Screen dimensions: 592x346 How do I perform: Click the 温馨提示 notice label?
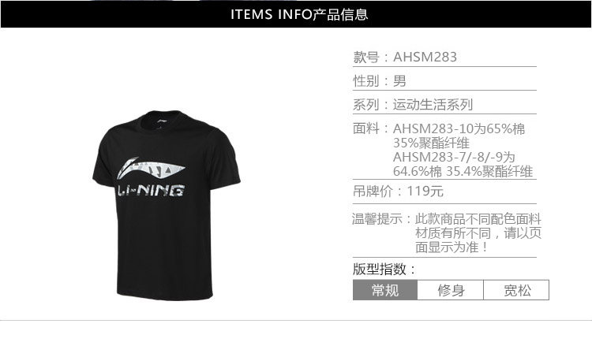(377, 218)
